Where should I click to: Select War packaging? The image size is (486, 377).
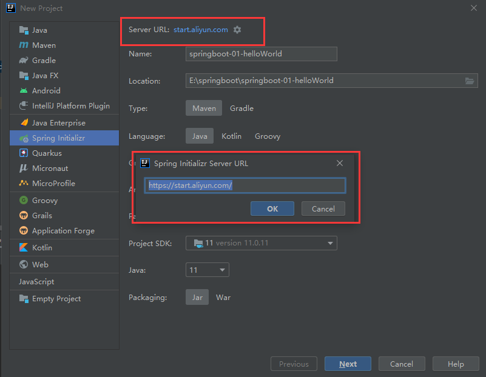pyautogui.click(x=223, y=297)
